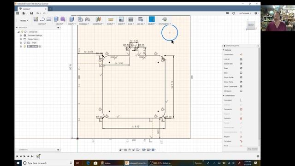The height and width of the screenshot is (166, 295).
Task: Open the SELECT menu
Action: (152, 24)
